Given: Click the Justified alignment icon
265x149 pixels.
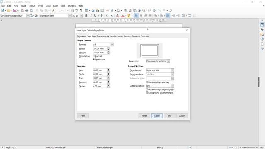Looking at the screenshot, I should click(150, 16).
